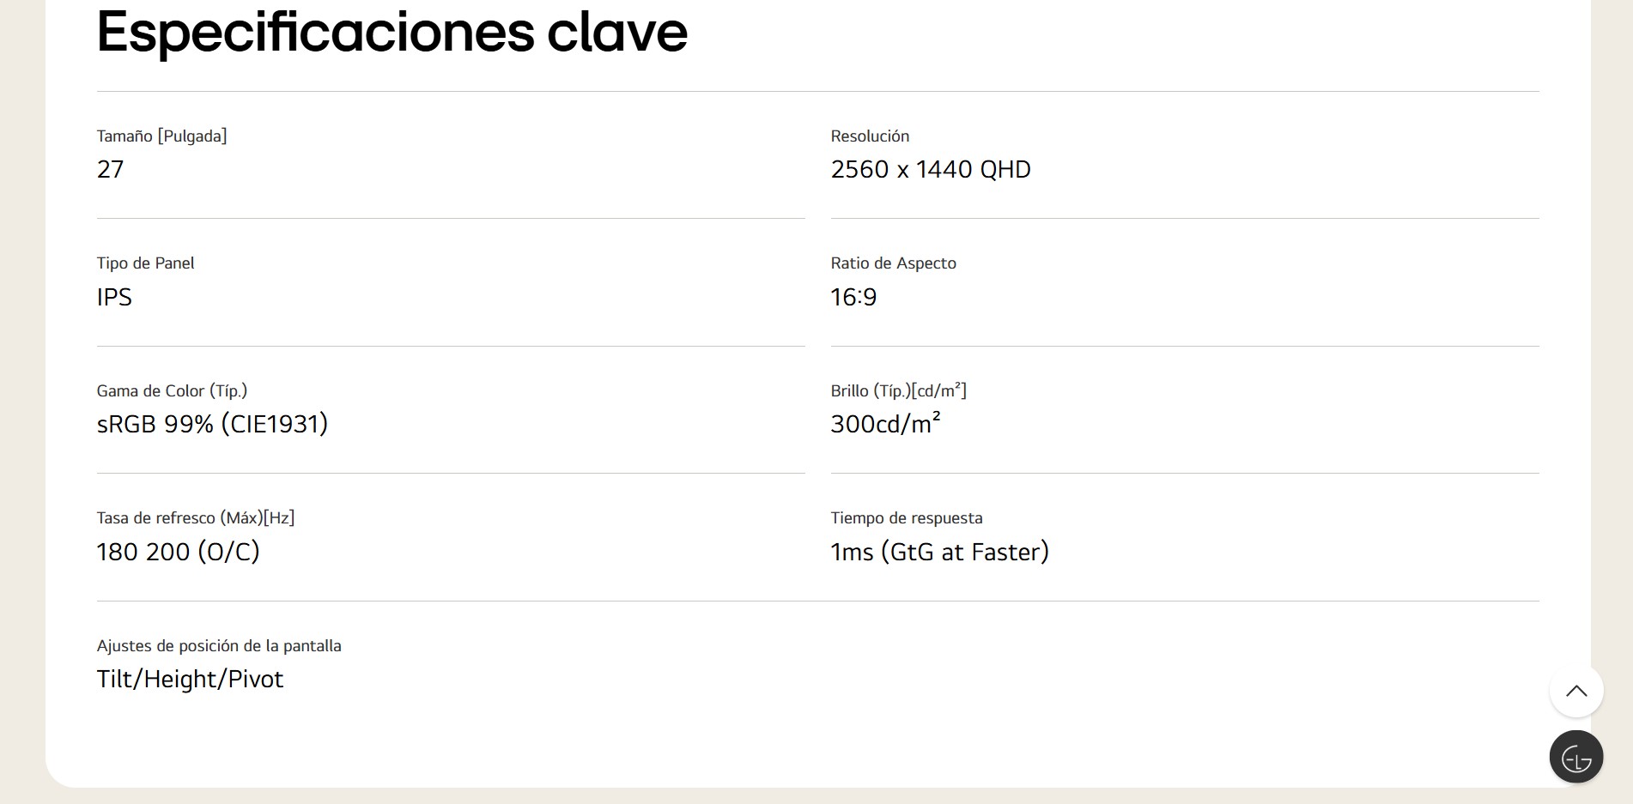Click the scroll-to-top arrow button
Image resolution: width=1633 pixels, height=804 pixels.
(x=1575, y=691)
